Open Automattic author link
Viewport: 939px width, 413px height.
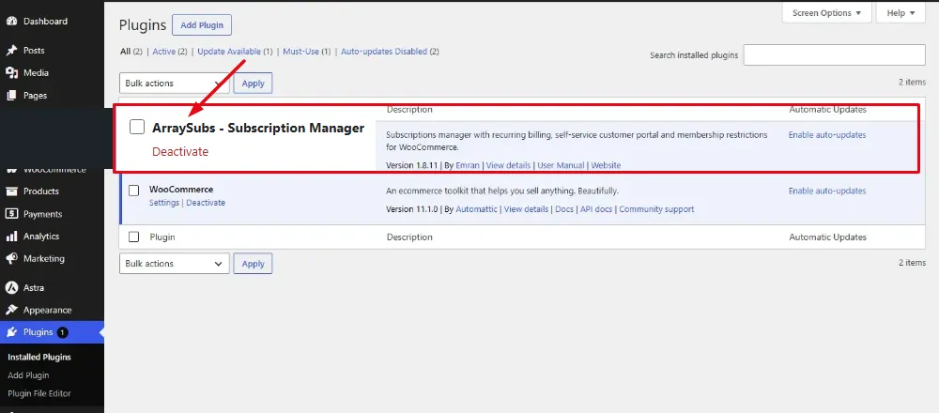477,209
